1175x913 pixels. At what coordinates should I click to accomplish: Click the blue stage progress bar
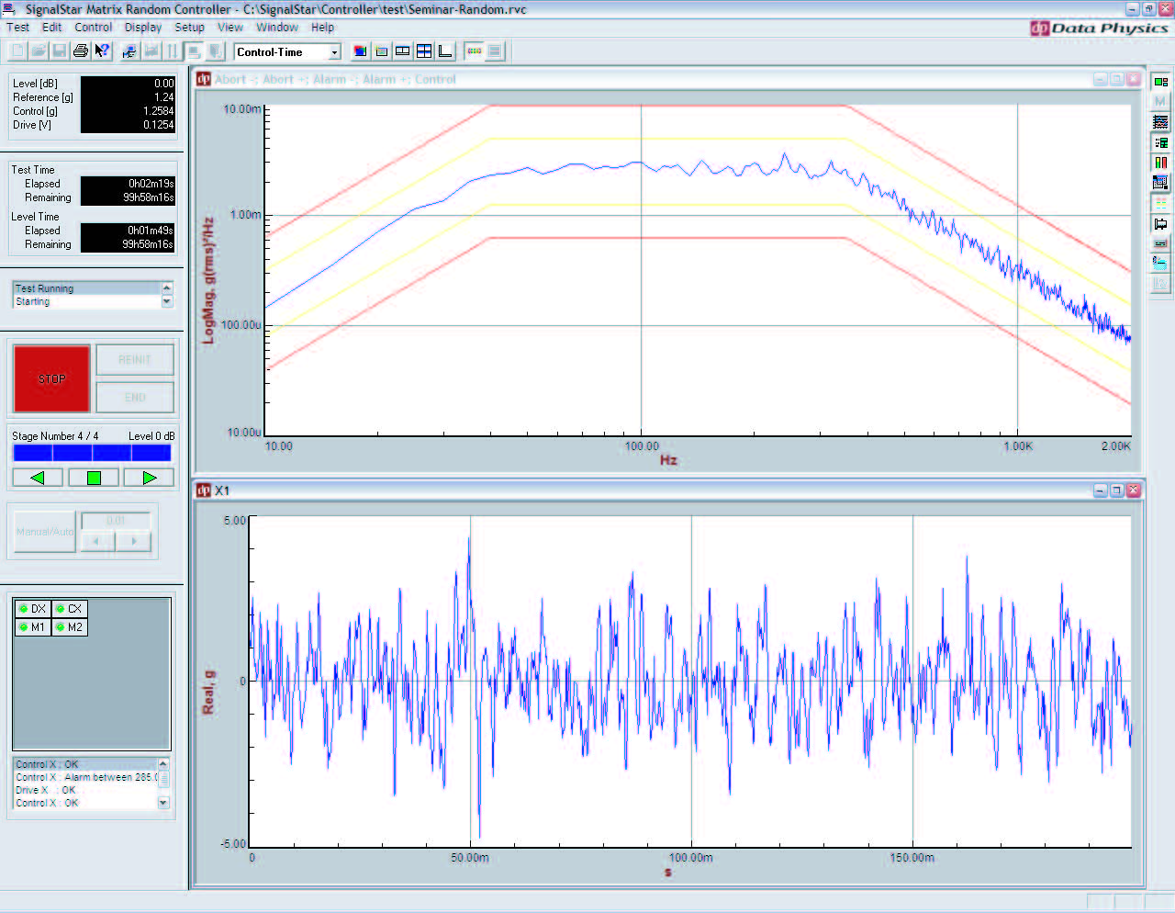[x=92, y=453]
